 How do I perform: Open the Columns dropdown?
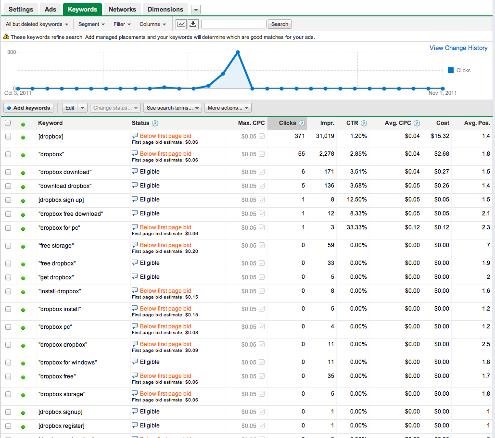point(153,25)
